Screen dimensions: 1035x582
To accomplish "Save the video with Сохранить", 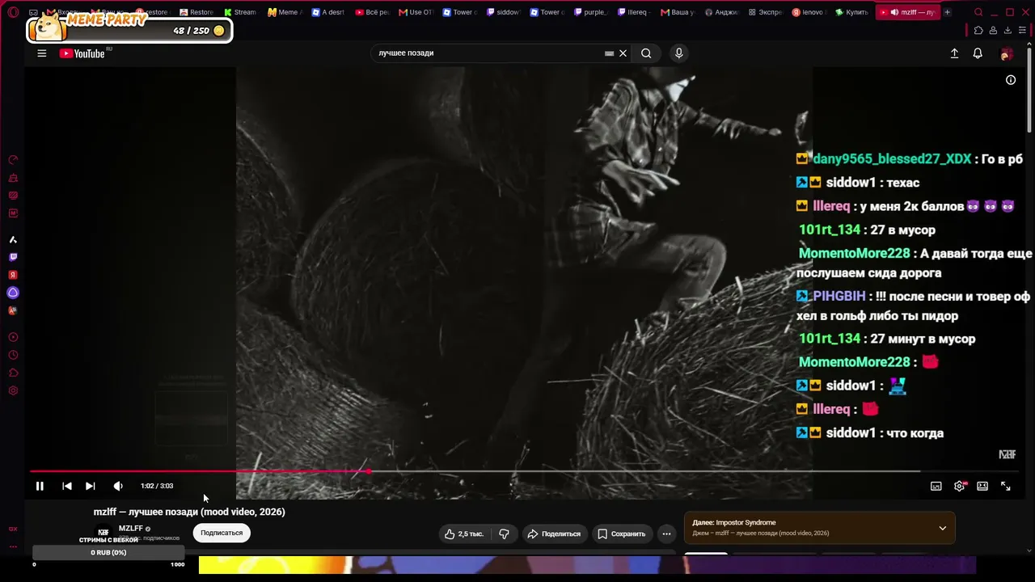I will pos(621,533).
